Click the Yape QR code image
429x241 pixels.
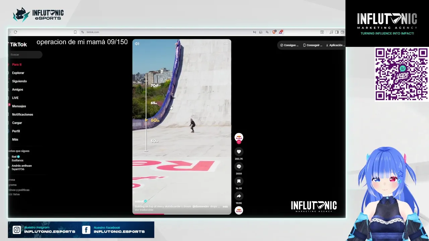click(x=401, y=74)
